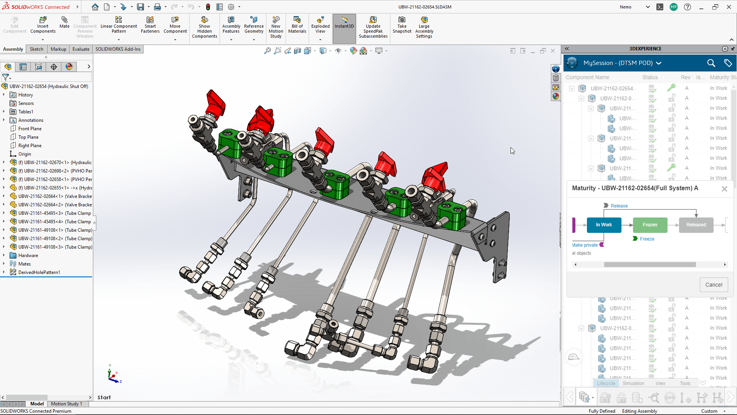Expand the History tree node
737x415 pixels.
pyautogui.click(x=4, y=95)
